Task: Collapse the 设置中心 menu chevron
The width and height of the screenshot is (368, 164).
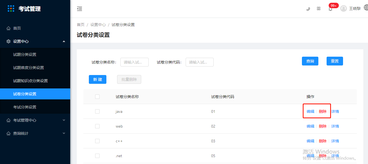Action: 64,41
